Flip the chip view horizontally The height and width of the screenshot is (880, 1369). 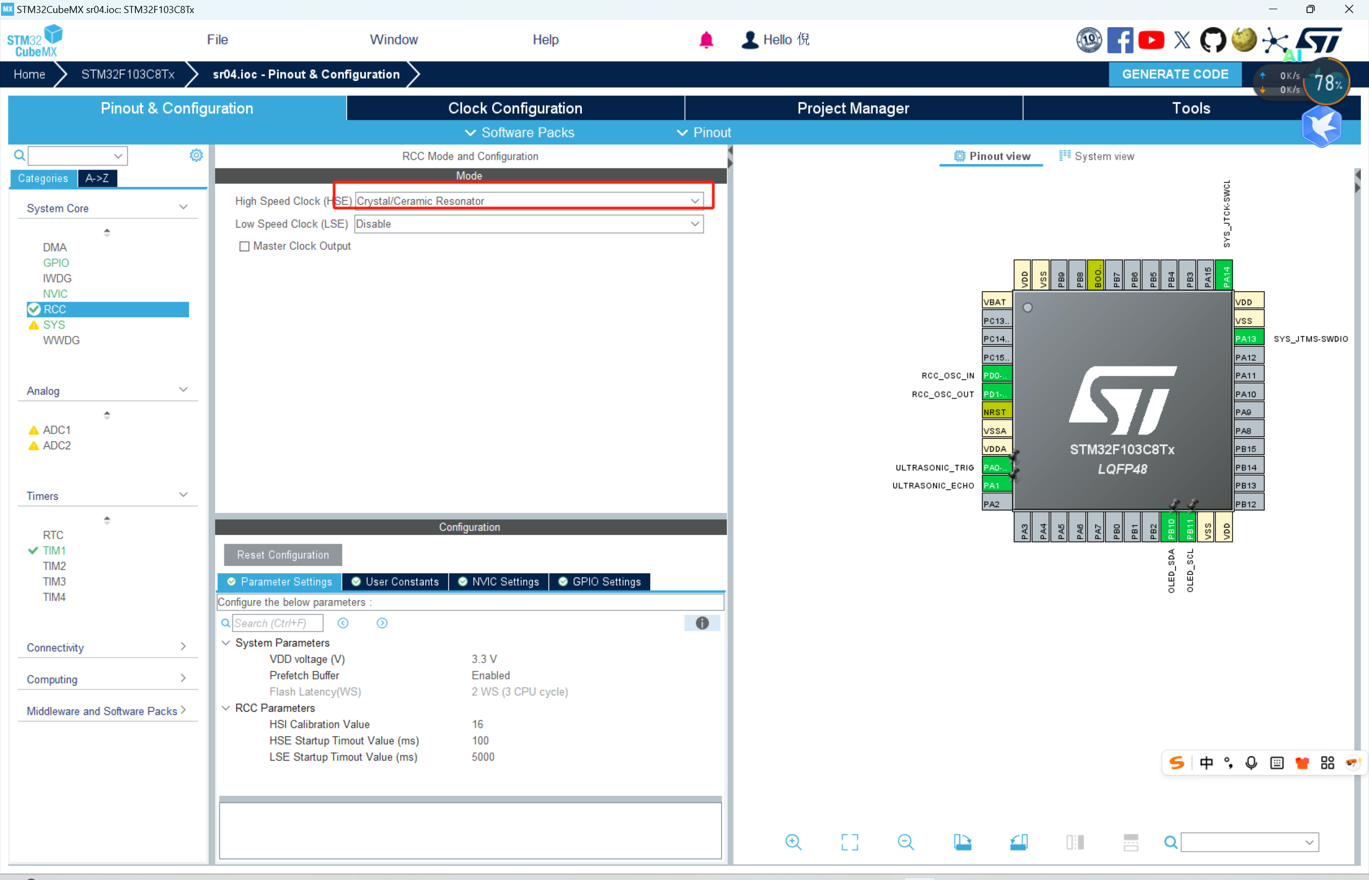tap(1075, 842)
